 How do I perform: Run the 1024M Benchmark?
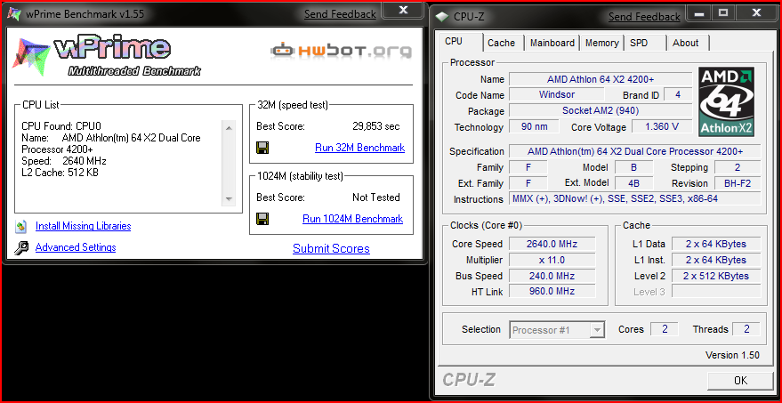click(x=352, y=219)
